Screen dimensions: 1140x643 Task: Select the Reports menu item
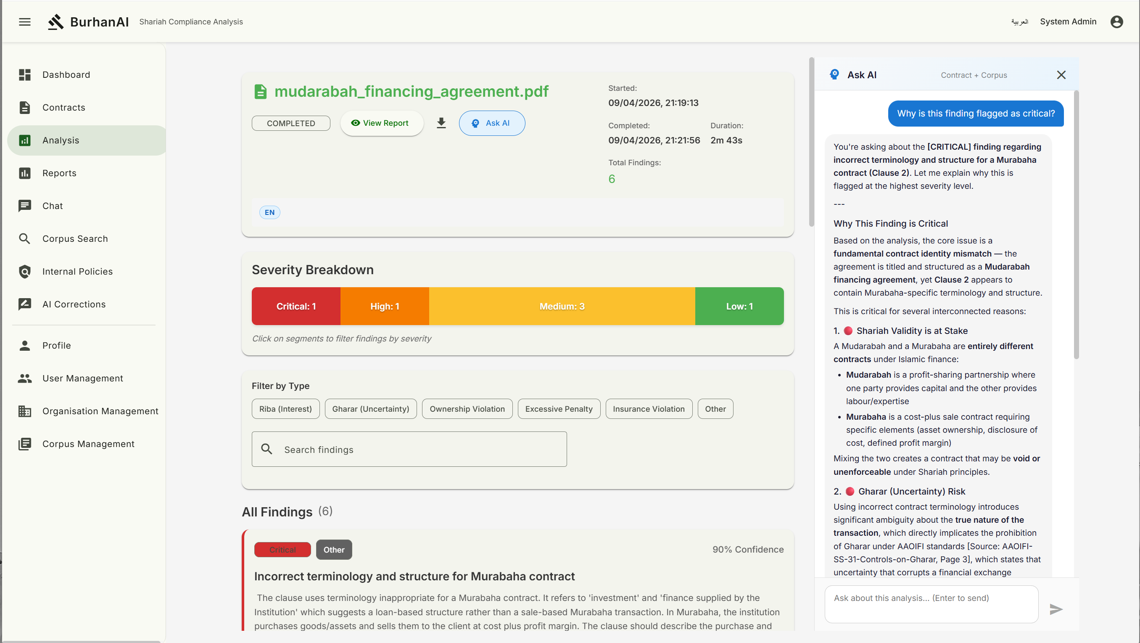point(59,173)
